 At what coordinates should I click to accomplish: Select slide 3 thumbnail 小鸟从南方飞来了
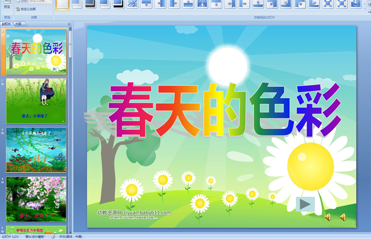pos(36,150)
